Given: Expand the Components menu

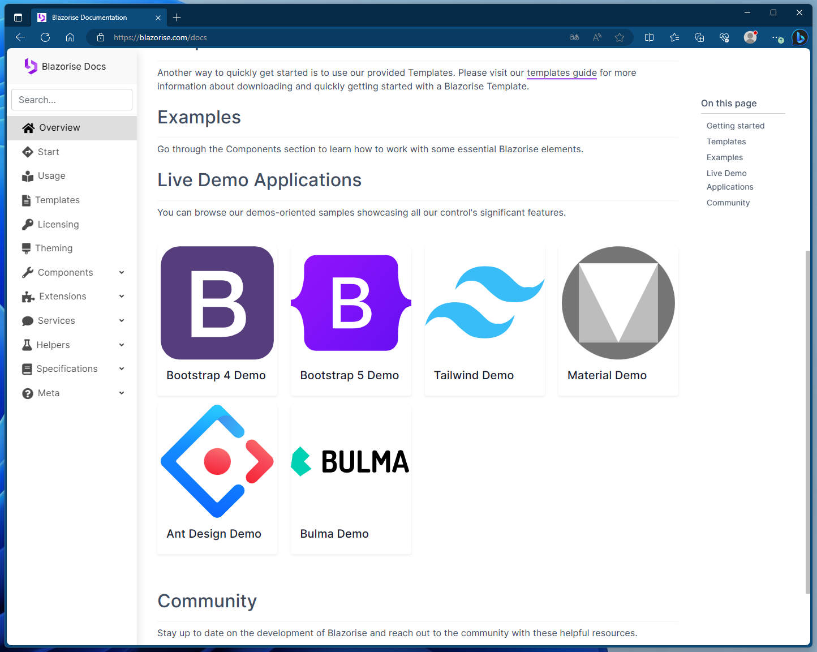Looking at the screenshot, I should 122,272.
